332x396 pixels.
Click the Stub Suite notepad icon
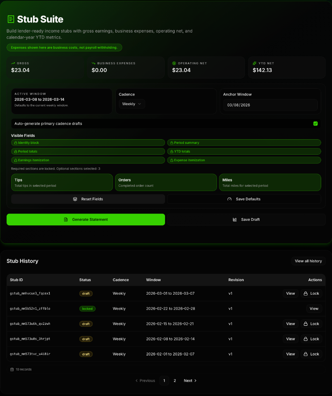[x=11, y=19]
